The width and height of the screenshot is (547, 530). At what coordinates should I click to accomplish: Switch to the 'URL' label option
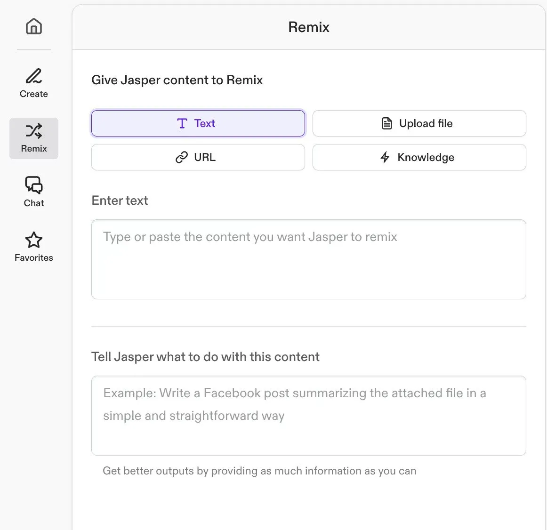coord(205,157)
